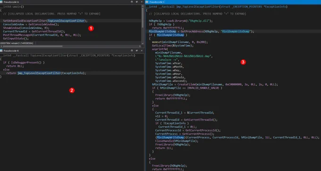Click GetProcAddress call in Pseudocode-C

[217, 32]
